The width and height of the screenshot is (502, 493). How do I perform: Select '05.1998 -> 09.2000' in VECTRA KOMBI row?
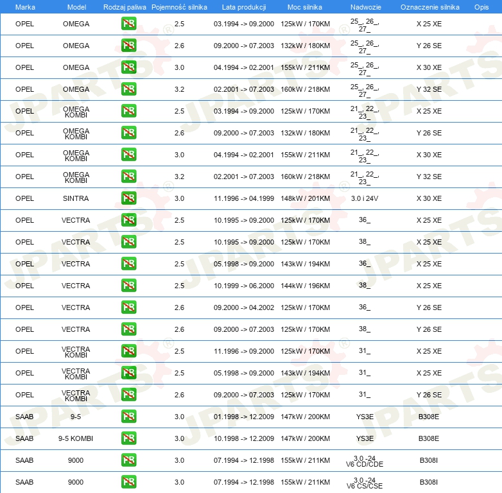244,373
